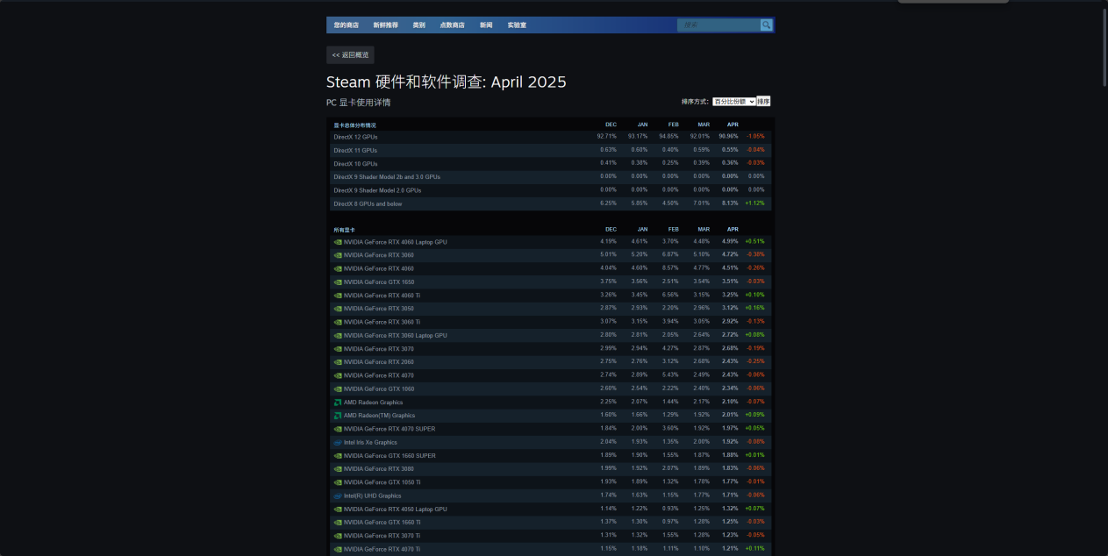The height and width of the screenshot is (556, 1108).
Task: Click AMD logo beside AMD Radeon Graphics
Action: [x=338, y=403]
